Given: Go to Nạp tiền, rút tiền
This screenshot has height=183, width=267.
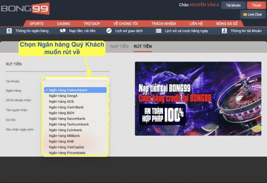Looking at the screenshot, I should tap(82, 31).
